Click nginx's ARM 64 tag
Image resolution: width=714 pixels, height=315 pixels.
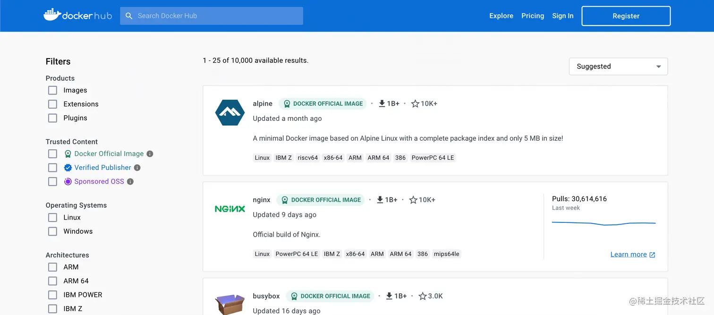click(400, 254)
